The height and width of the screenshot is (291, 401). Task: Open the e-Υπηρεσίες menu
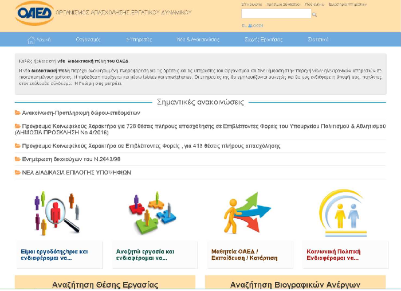(139, 40)
